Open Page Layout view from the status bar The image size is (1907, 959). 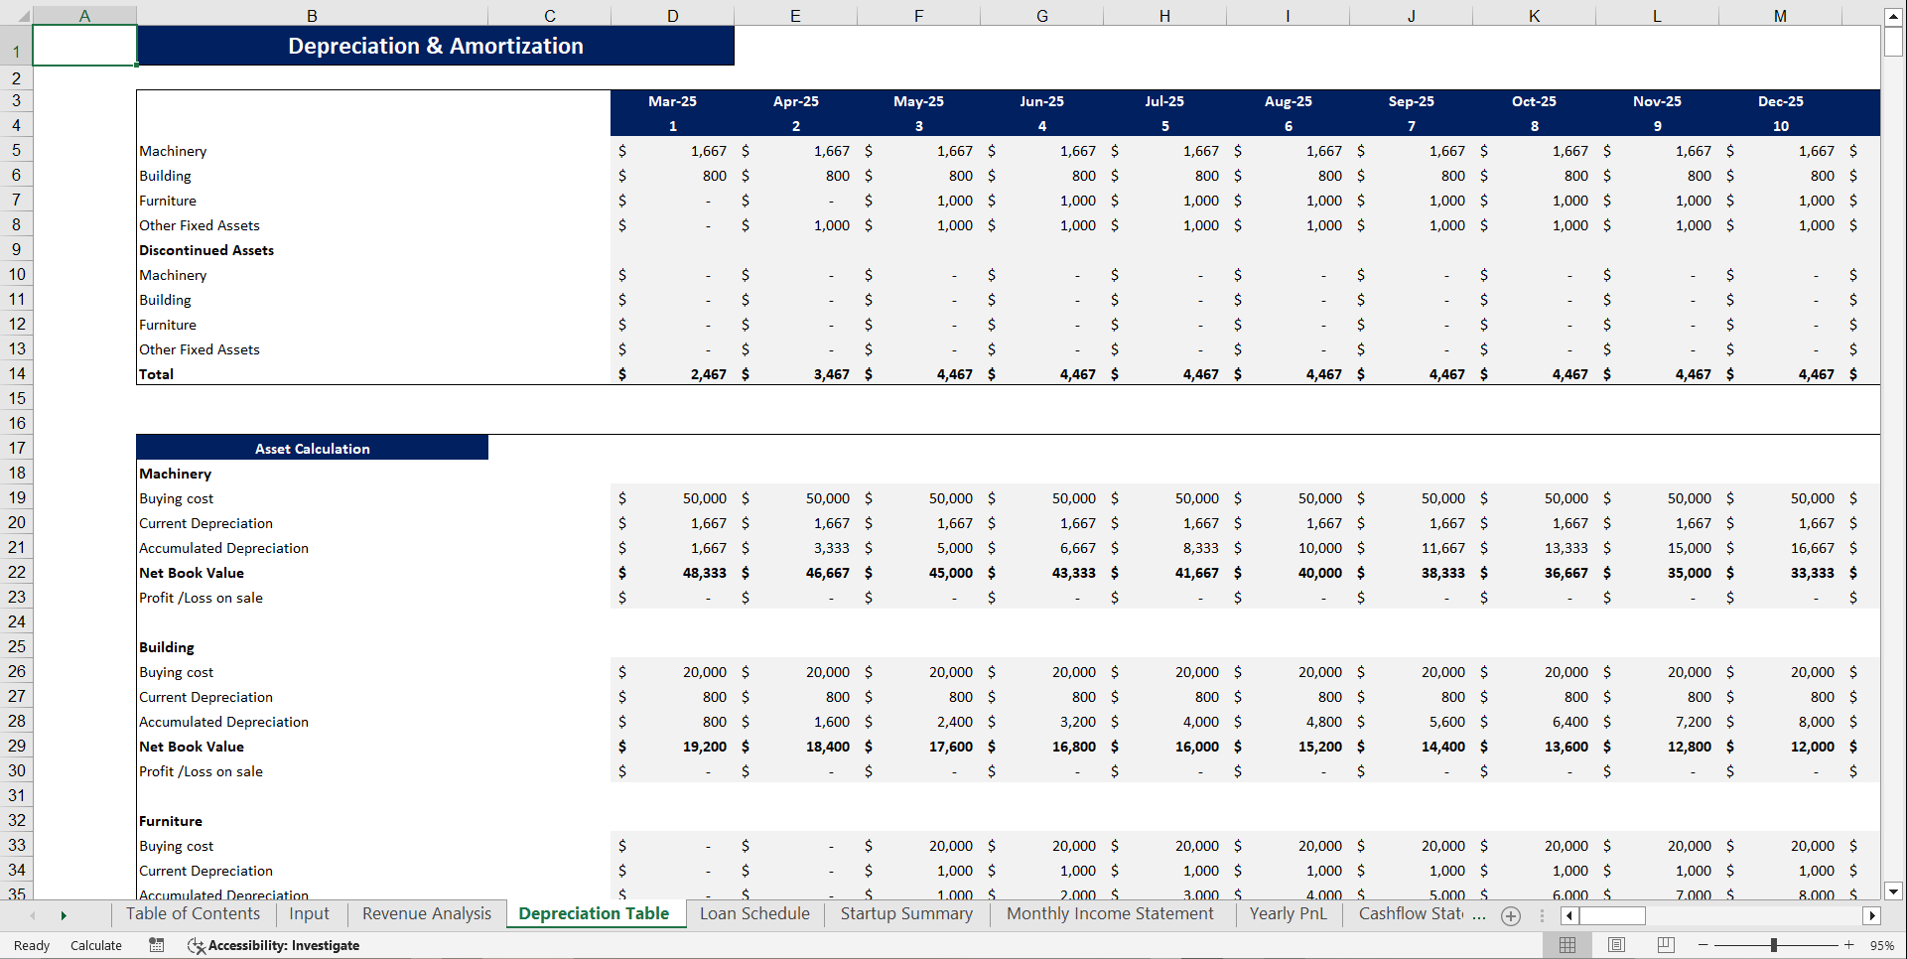click(1616, 945)
